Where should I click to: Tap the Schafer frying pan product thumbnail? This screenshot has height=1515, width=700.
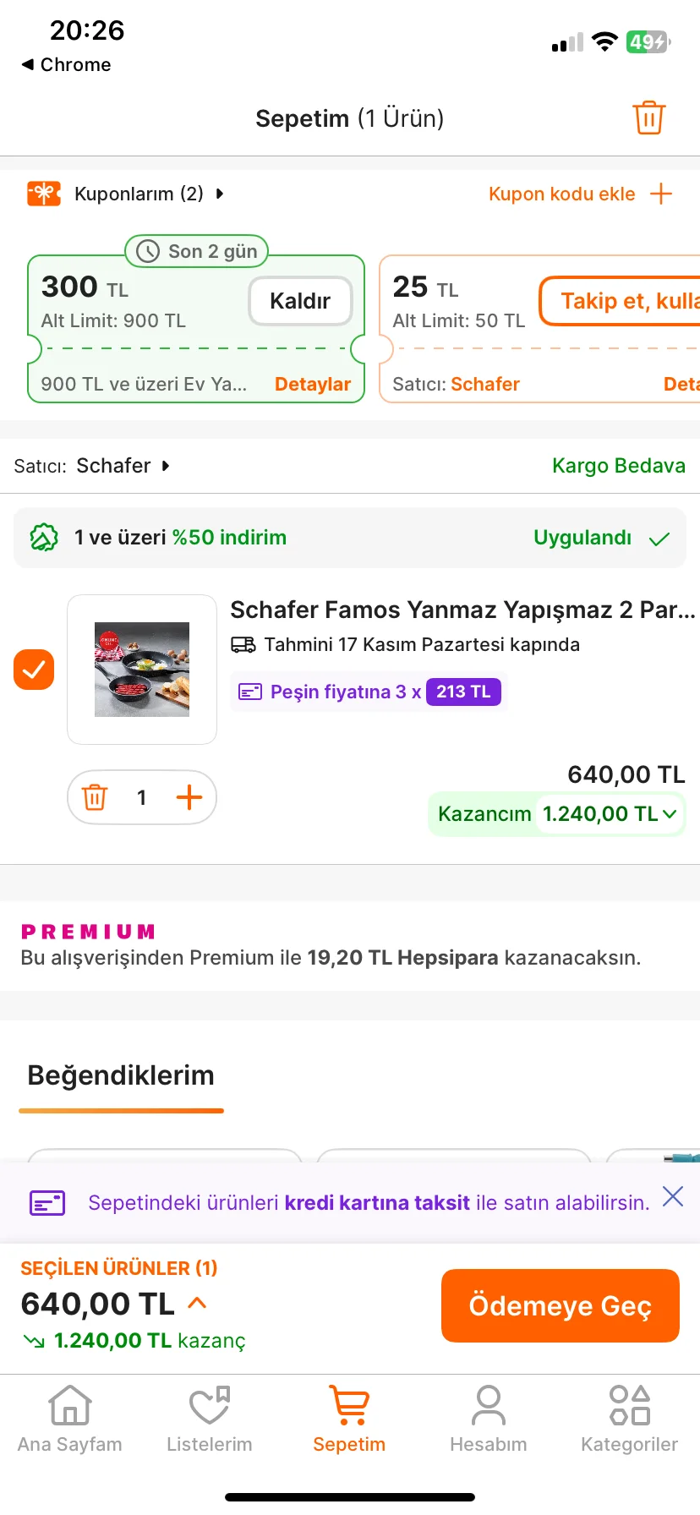[x=142, y=670]
